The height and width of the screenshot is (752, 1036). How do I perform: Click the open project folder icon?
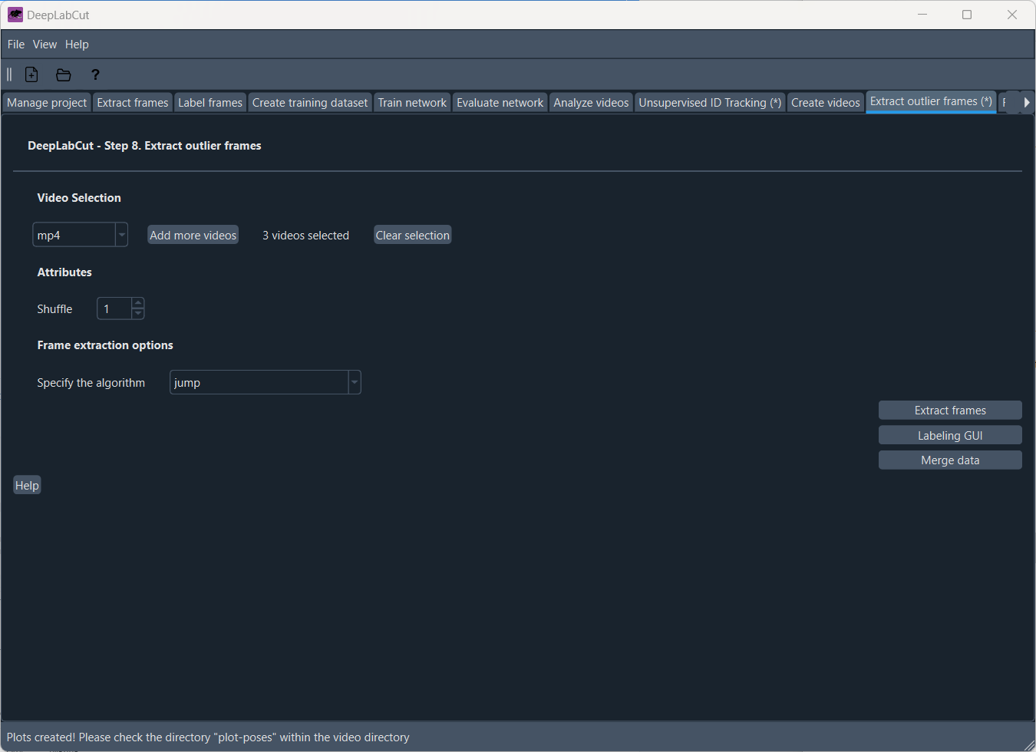(64, 74)
